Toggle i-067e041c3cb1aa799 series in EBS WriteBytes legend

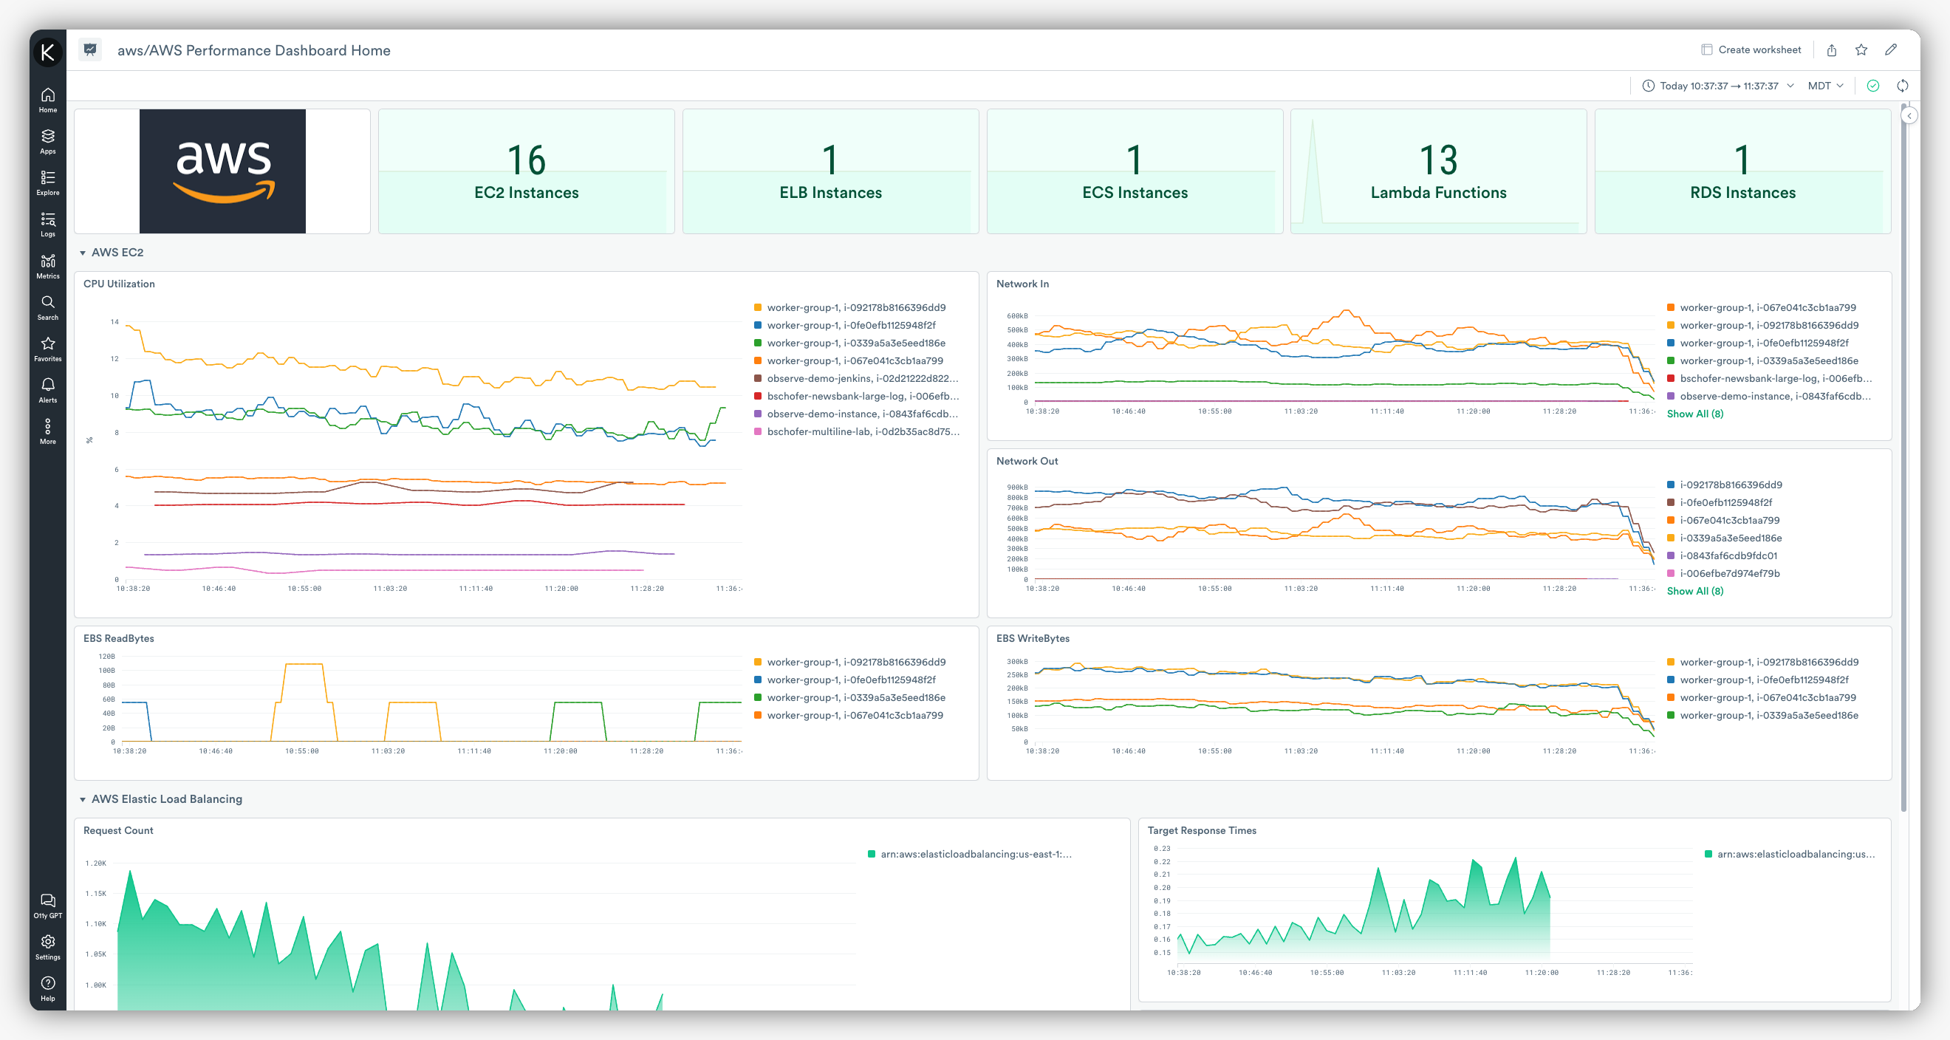tap(1762, 698)
